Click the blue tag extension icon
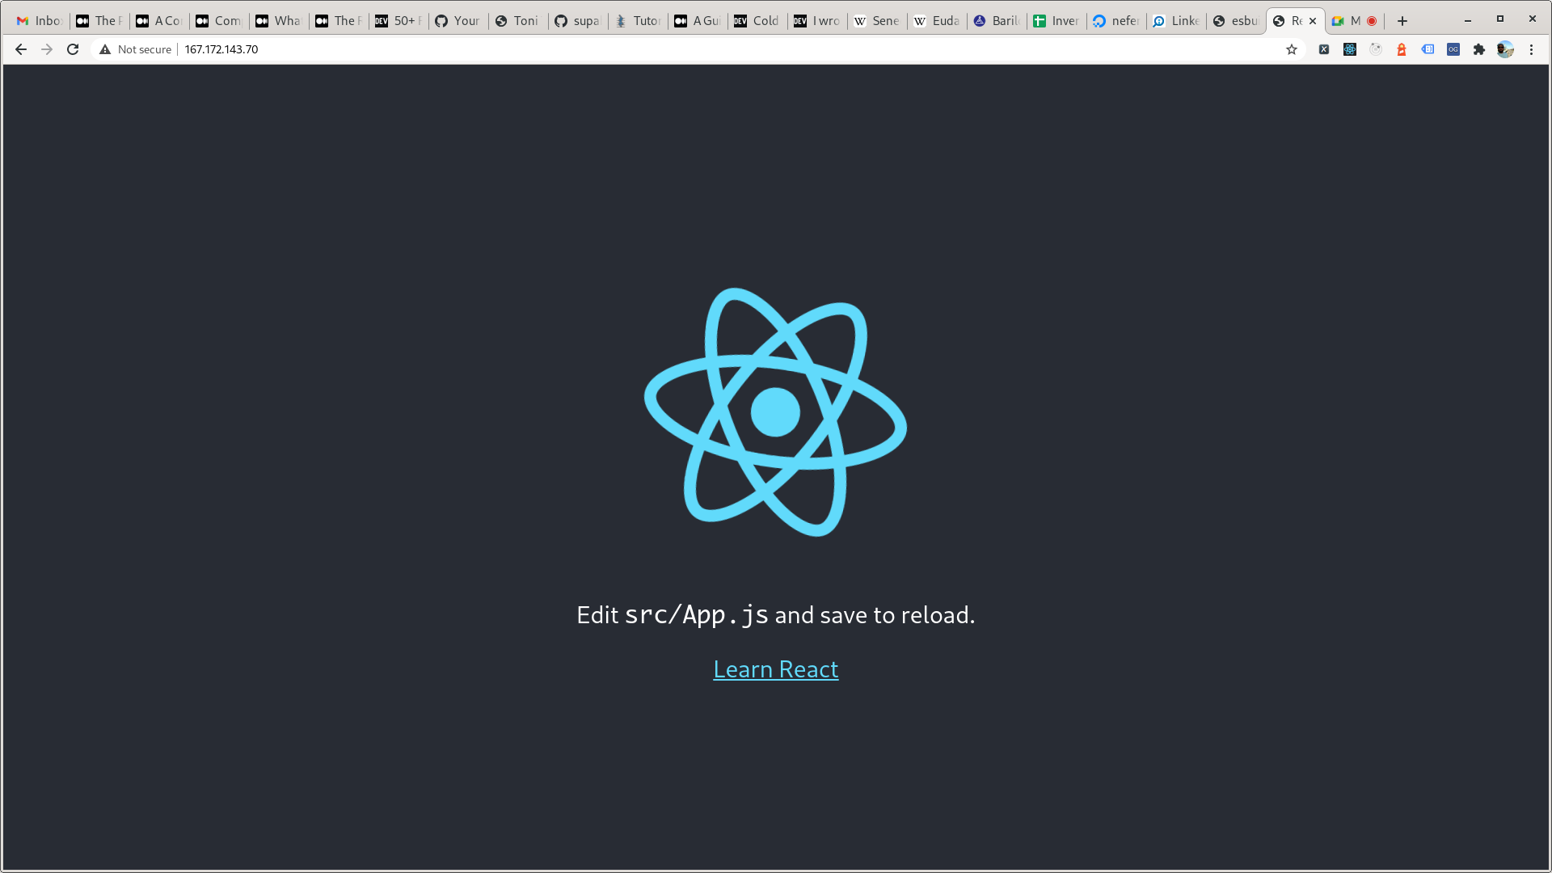Image resolution: width=1552 pixels, height=873 pixels. point(1428,49)
